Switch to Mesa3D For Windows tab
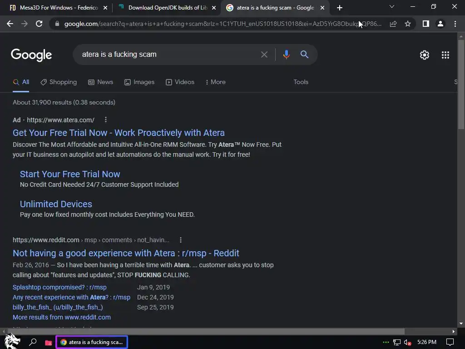The width and height of the screenshot is (465, 349). click(54, 8)
